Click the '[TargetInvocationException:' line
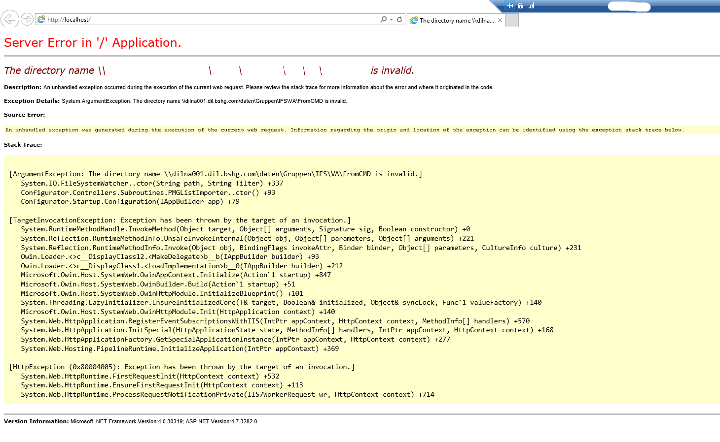 click(x=180, y=220)
